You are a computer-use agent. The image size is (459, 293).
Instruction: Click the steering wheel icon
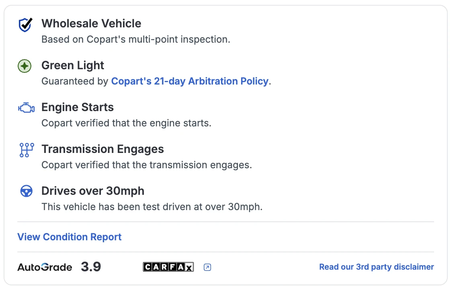tap(26, 192)
